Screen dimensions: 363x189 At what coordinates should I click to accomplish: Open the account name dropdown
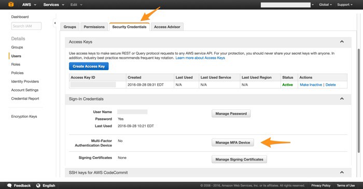[287, 5]
